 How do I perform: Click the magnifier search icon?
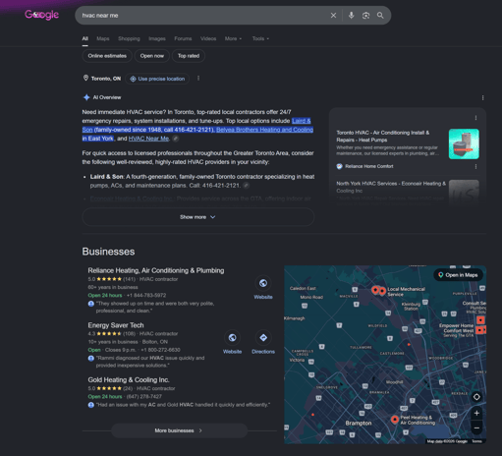(380, 16)
